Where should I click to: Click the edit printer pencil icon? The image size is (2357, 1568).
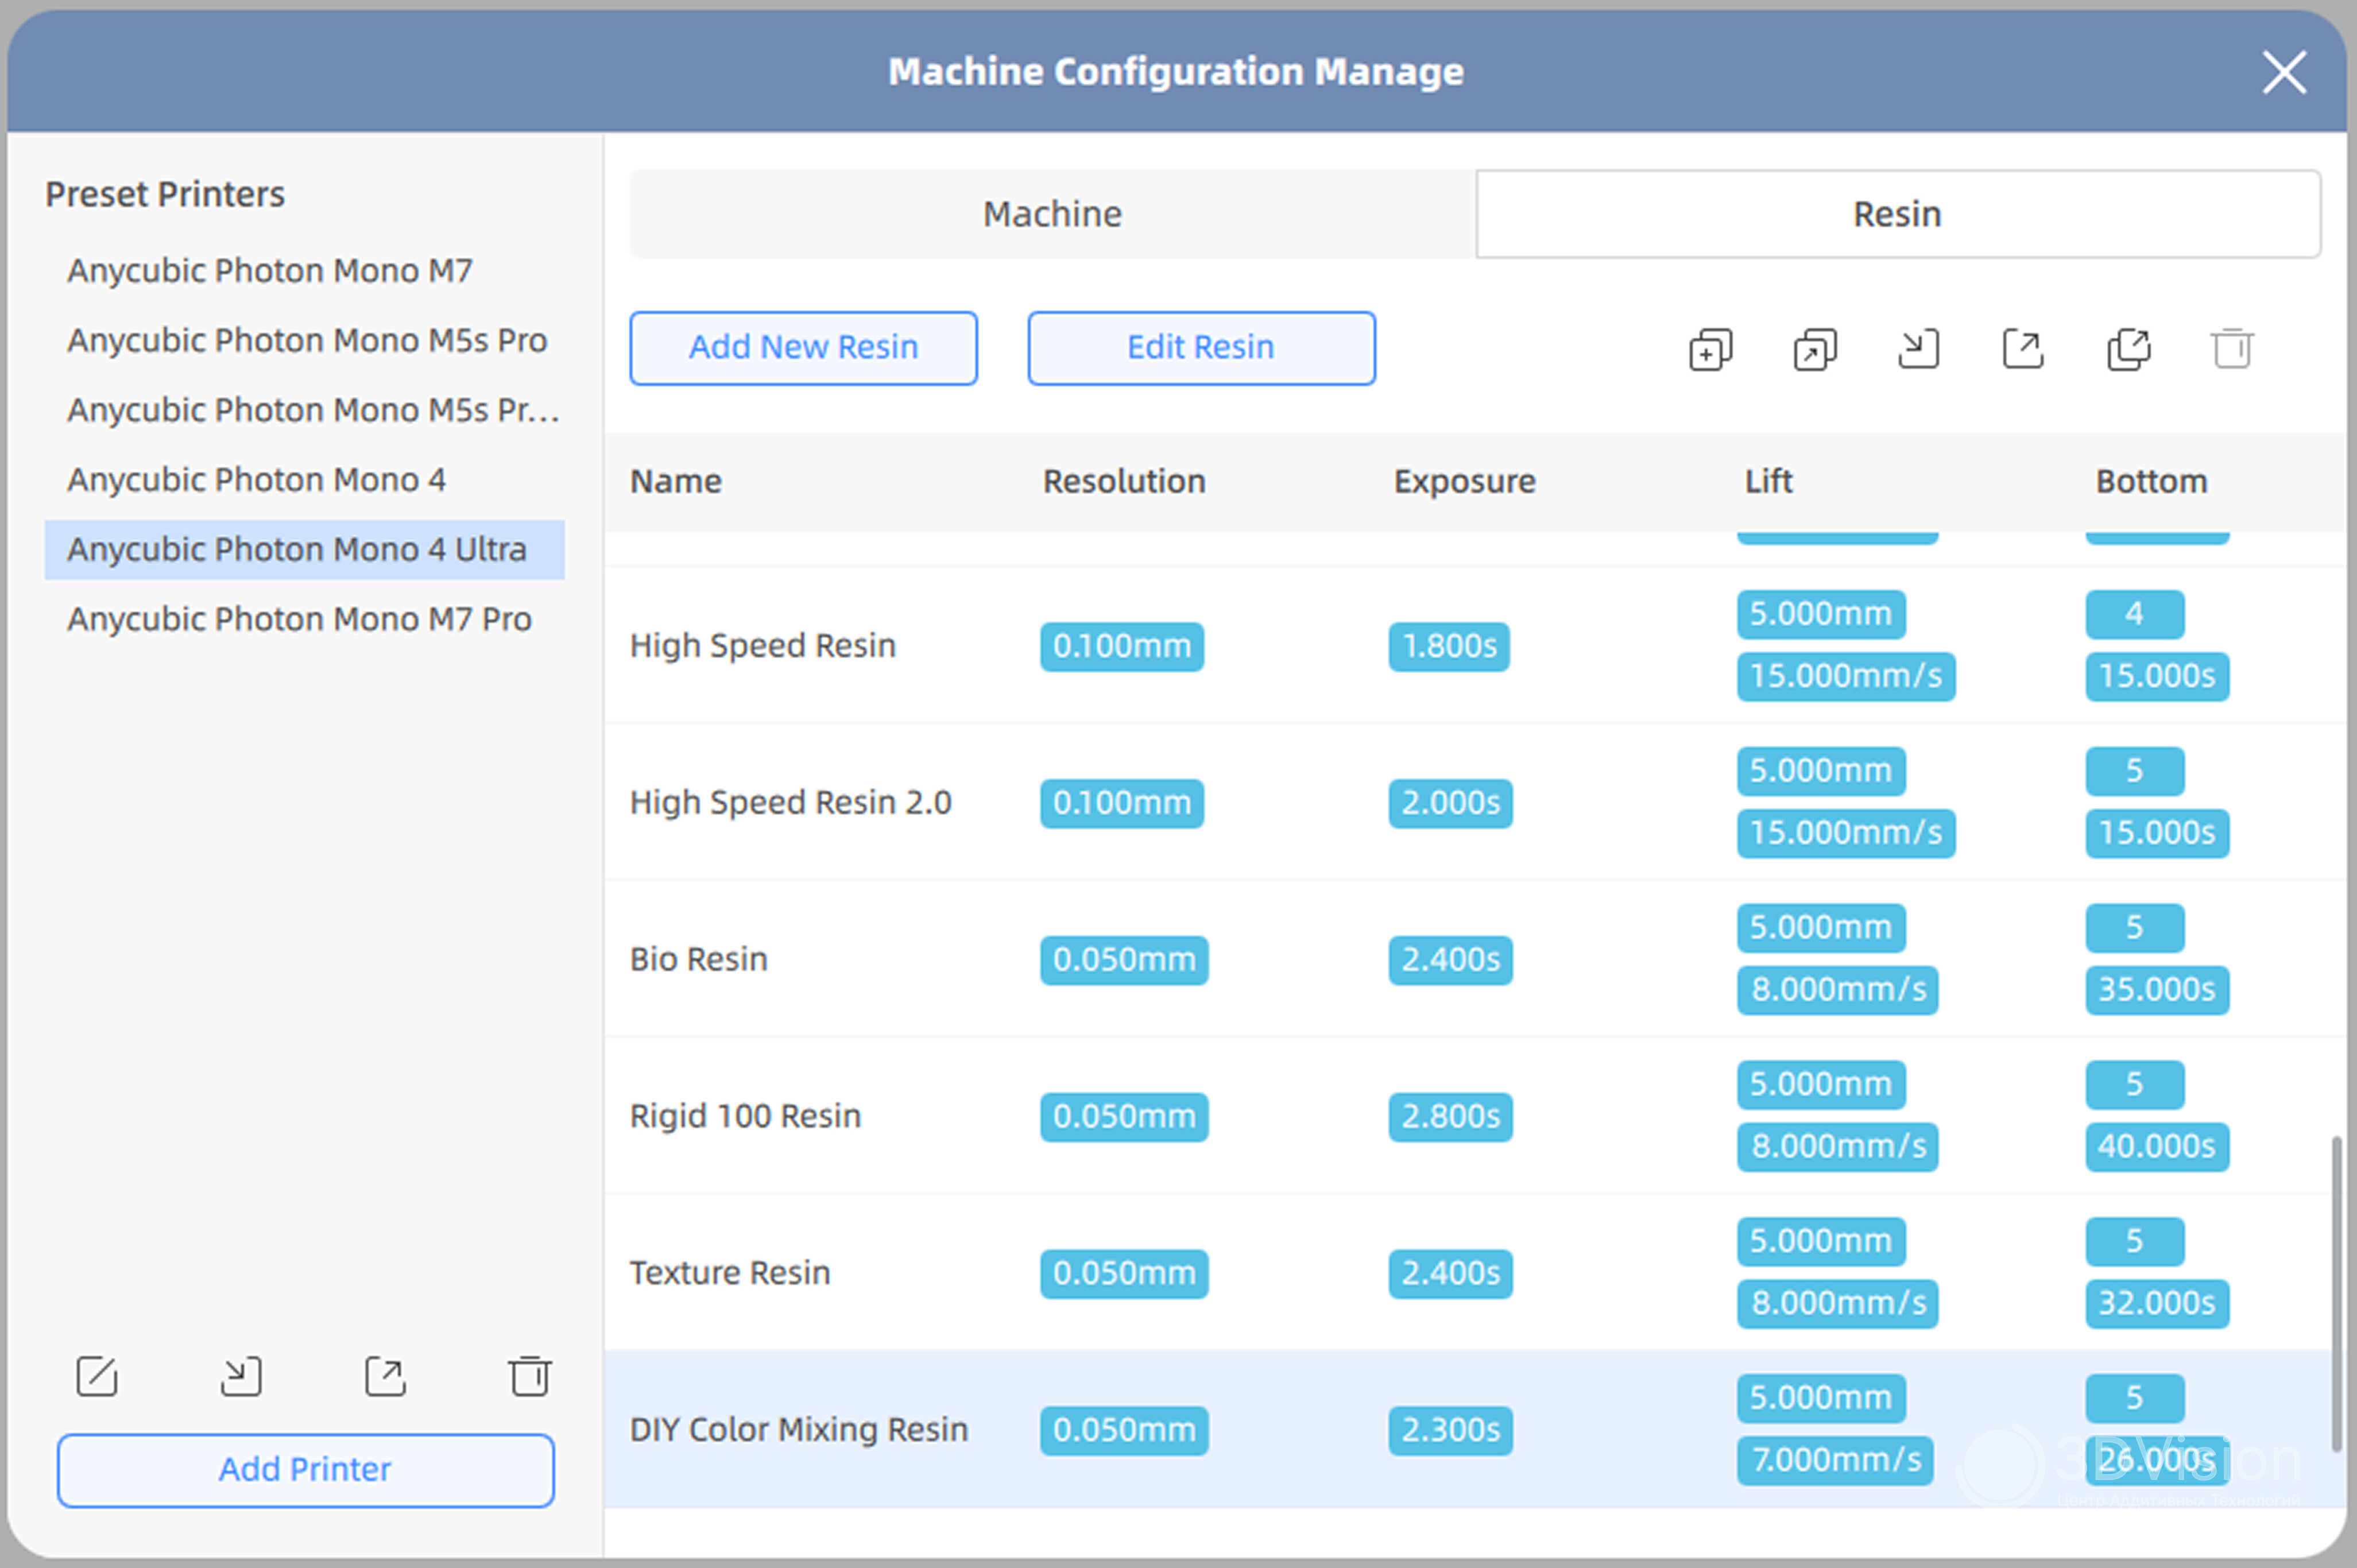[x=97, y=1376]
